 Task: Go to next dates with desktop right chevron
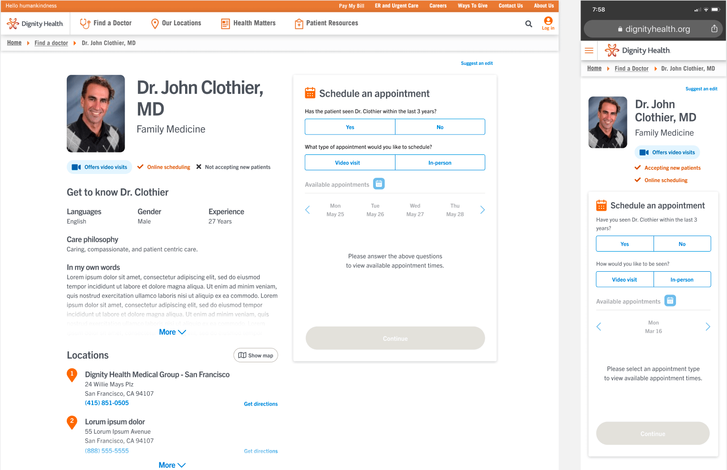point(482,210)
